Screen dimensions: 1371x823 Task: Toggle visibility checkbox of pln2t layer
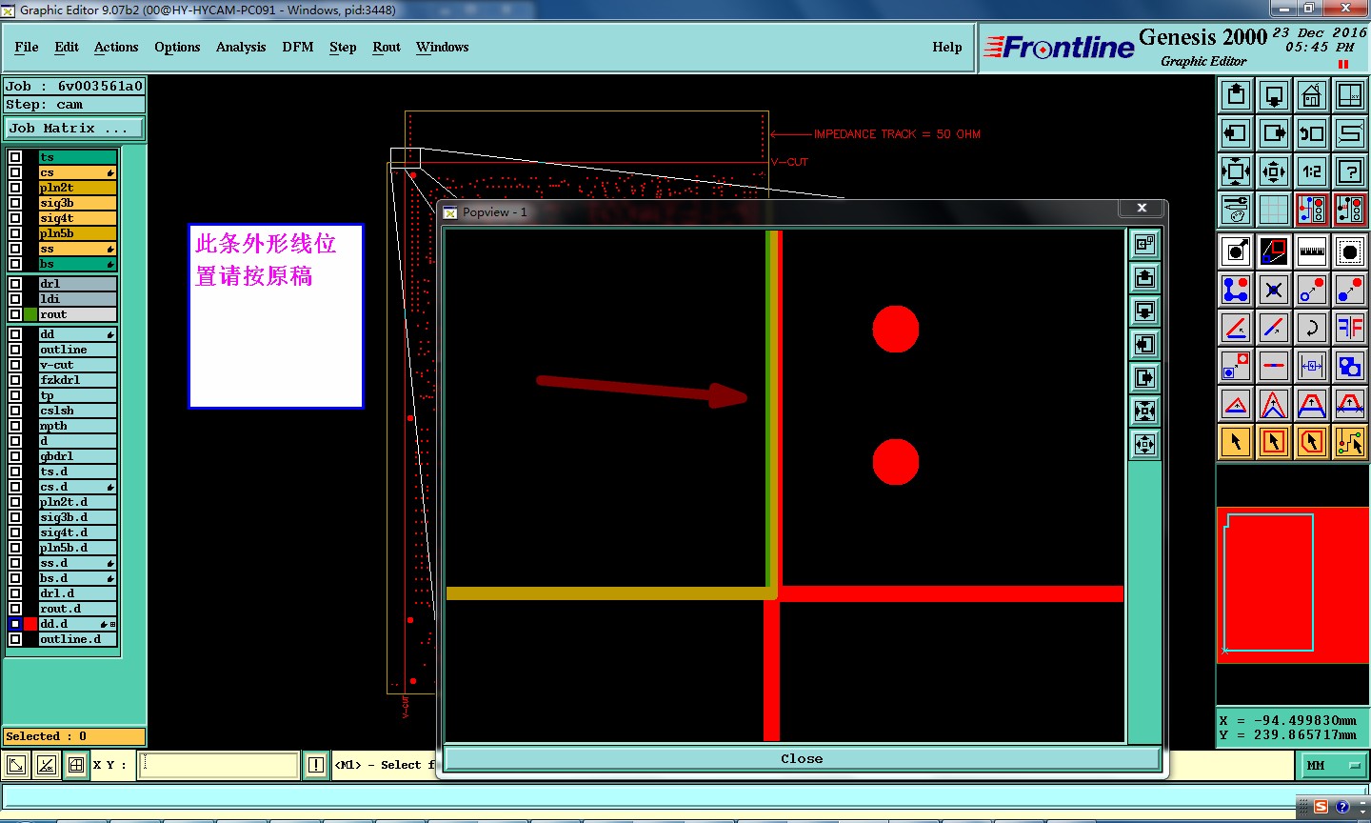point(15,188)
